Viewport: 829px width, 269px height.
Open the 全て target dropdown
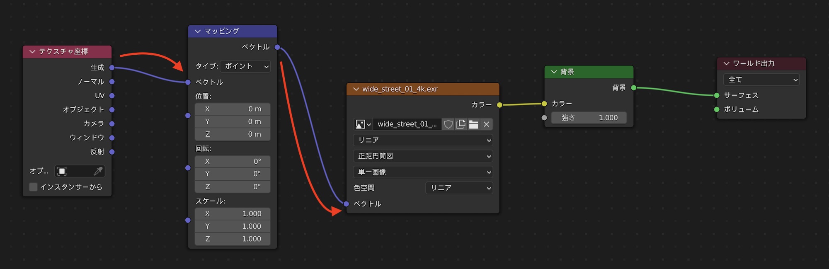pyautogui.click(x=761, y=80)
